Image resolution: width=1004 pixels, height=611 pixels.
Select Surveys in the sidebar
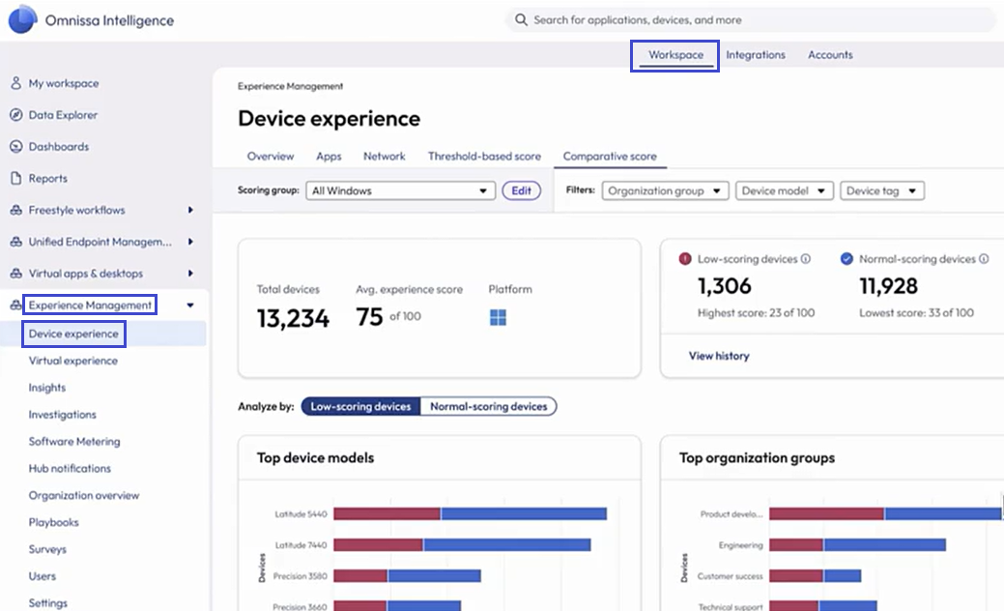click(47, 549)
